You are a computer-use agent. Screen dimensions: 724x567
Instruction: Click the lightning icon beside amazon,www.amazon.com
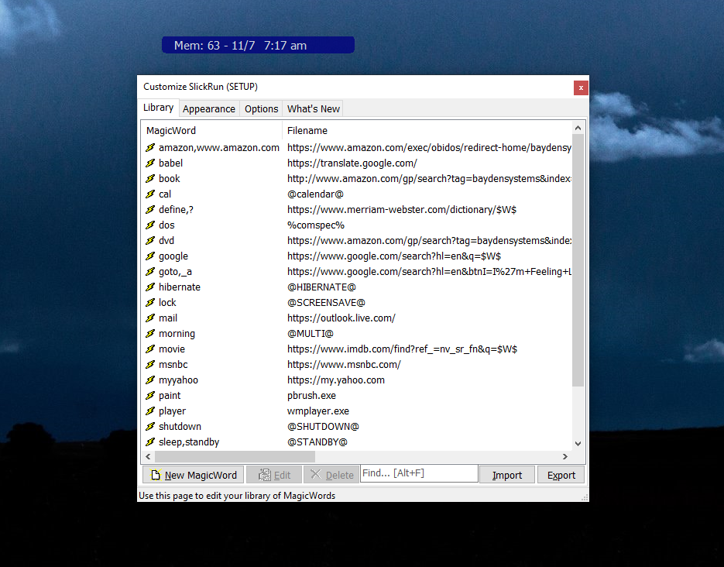click(150, 147)
